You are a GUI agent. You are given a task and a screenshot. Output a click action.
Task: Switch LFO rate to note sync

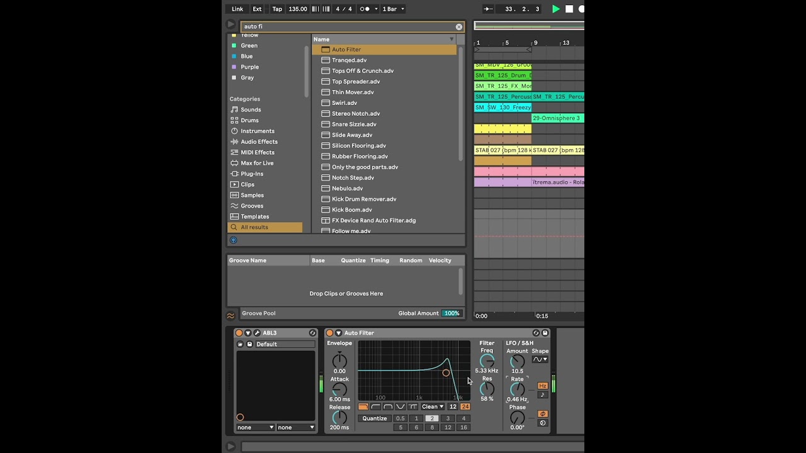point(542,394)
